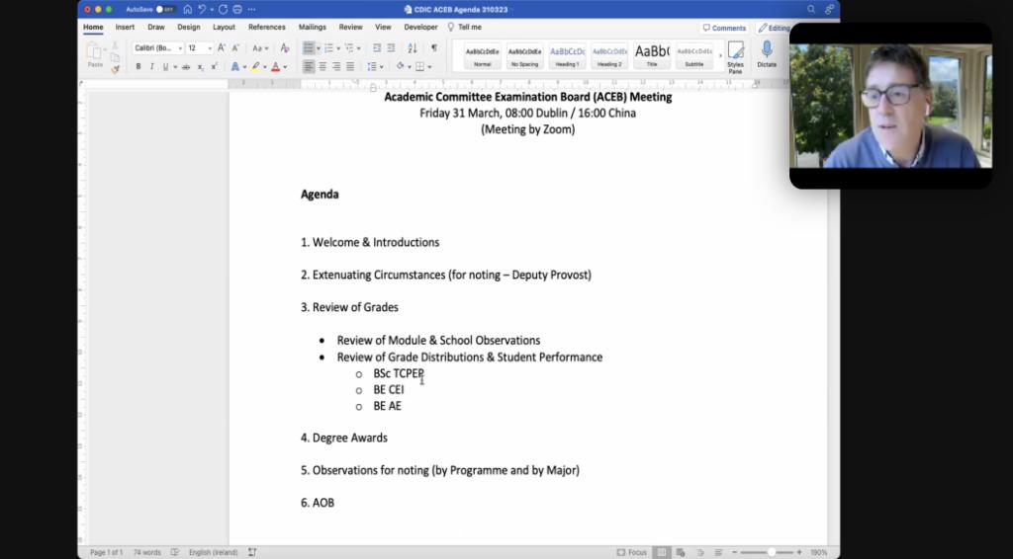Show paragraph marks with the pilcrow icon
The height and width of the screenshot is (559, 1013).
click(433, 47)
